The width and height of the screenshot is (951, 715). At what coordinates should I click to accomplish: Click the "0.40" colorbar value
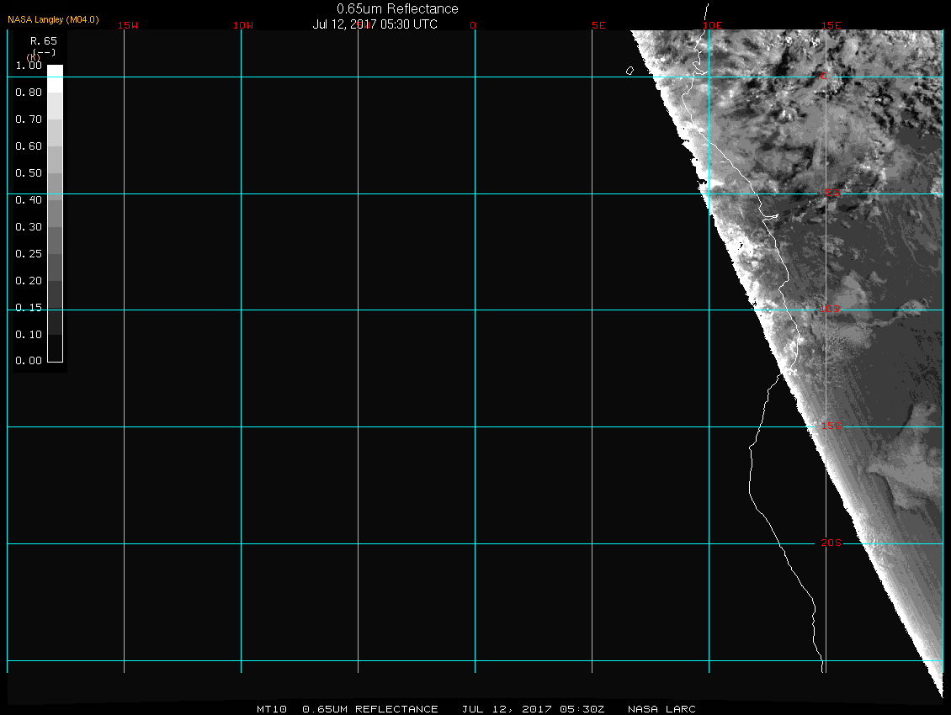point(29,200)
